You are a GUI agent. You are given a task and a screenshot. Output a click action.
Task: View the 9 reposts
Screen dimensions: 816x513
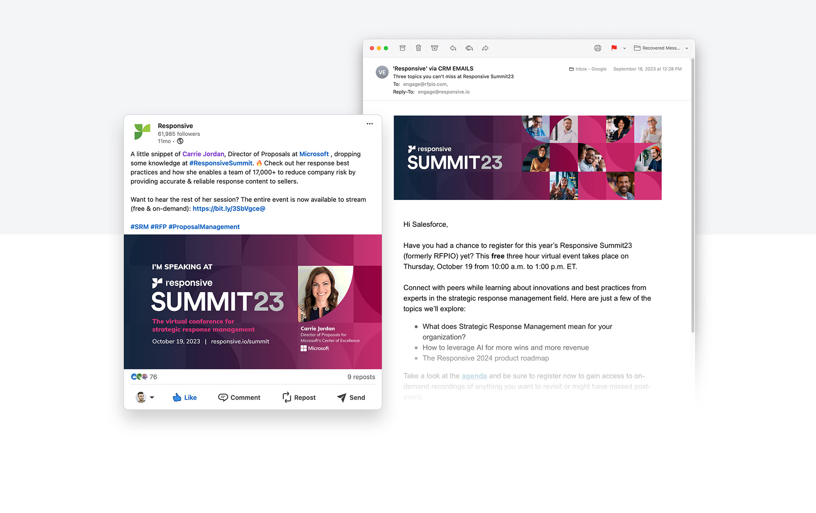[x=361, y=377]
